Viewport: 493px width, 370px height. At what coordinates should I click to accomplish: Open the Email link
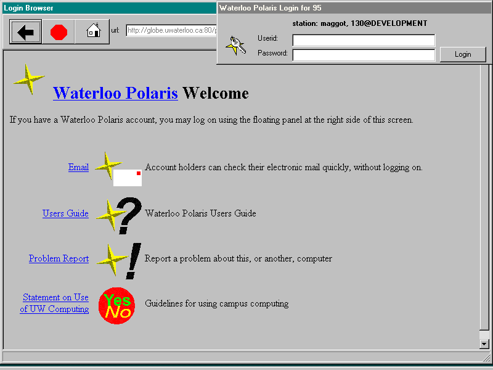click(x=78, y=167)
